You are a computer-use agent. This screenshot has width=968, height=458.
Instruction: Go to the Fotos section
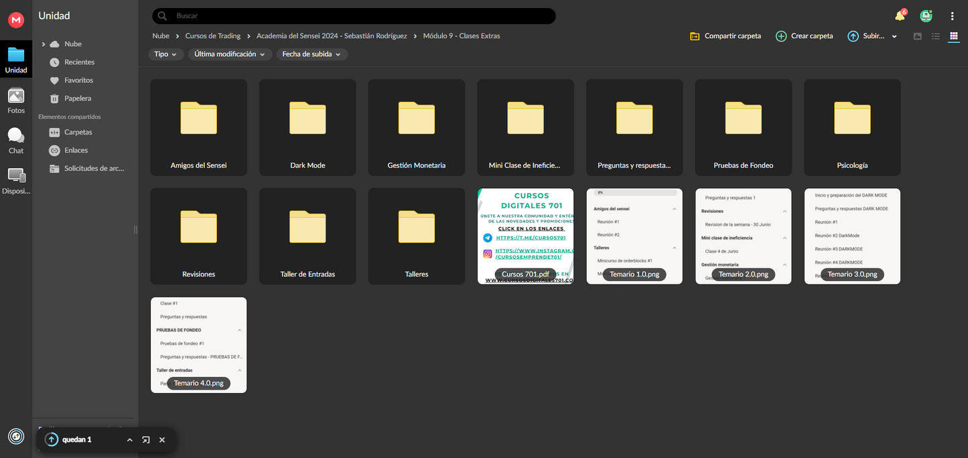(x=16, y=101)
